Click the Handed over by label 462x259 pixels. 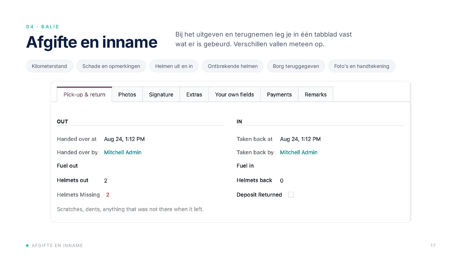(77, 152)
